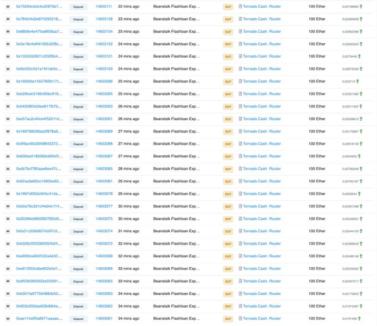Click green gas bulb icon in block 14603111 row
This screenshot has width=377, height=326.
[x=361, y=7]
